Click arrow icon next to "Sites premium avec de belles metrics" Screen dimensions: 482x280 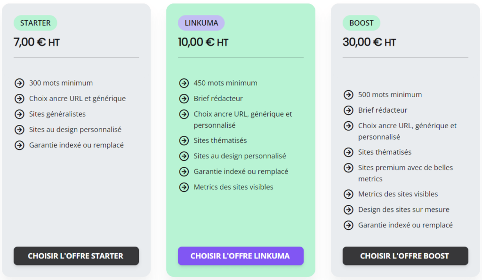point(348,168)
